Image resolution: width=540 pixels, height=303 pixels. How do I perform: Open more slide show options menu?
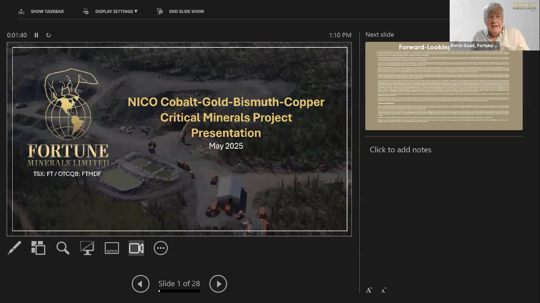[x=161, y=248]
